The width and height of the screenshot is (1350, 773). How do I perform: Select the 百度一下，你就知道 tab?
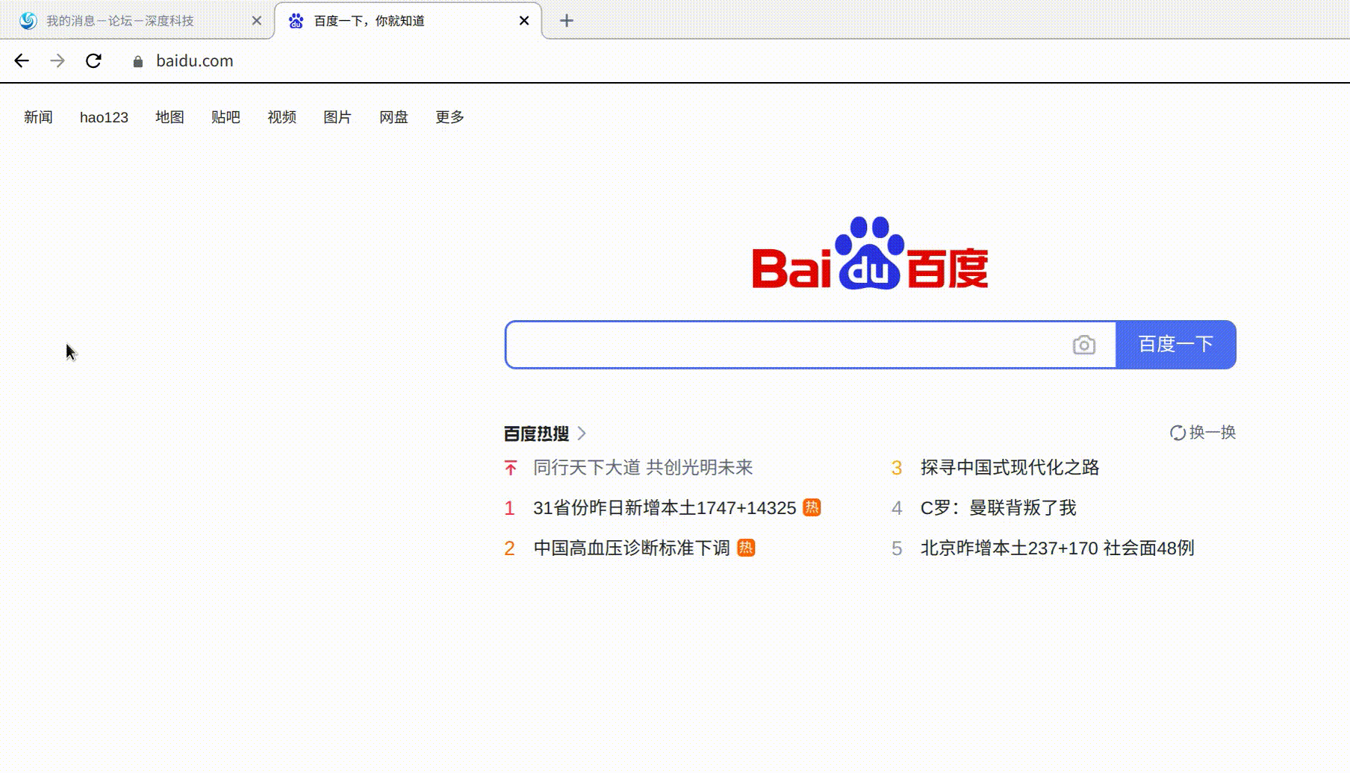(367, 20)
